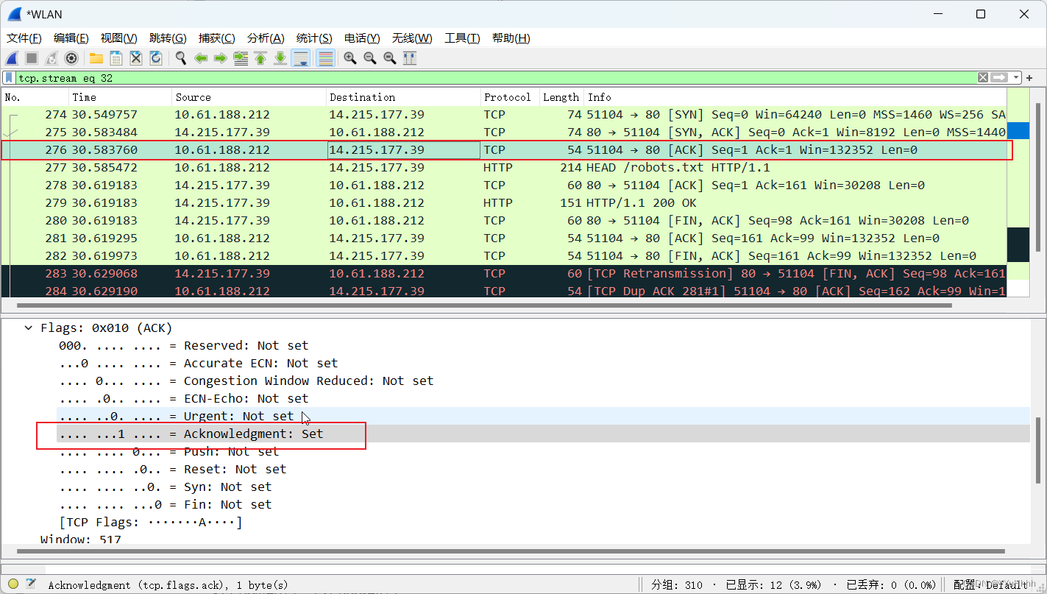Sort by the No. column header
This screenshot has height=594, width=1047.
click(x=35, y=97)
